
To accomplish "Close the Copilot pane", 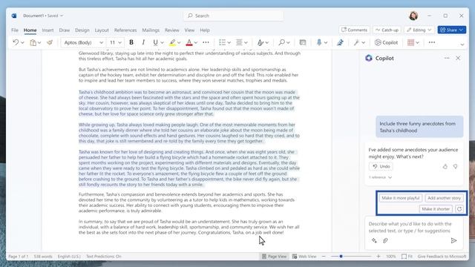I will [x=458, y=58].
